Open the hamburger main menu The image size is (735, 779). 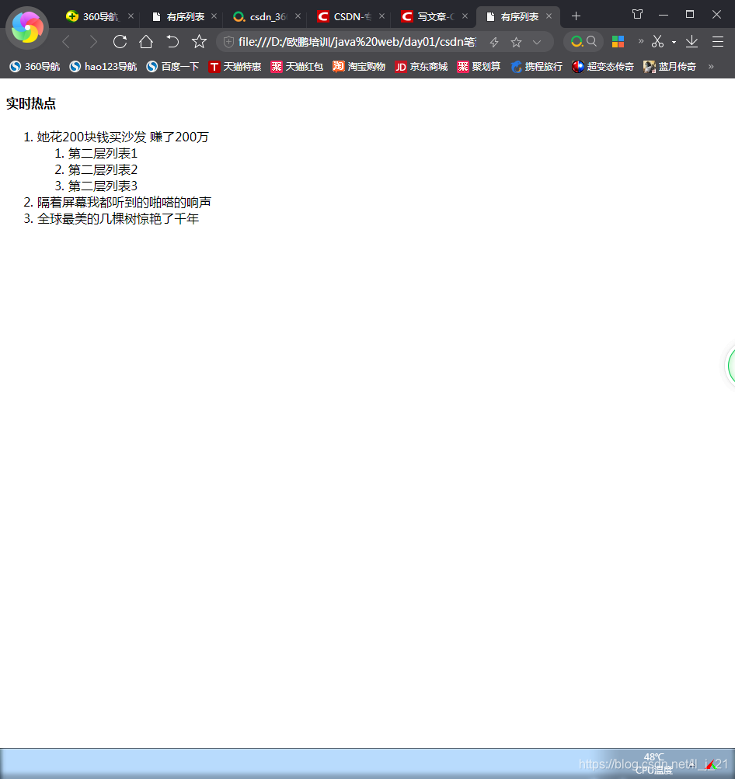(x=718, y=42)
